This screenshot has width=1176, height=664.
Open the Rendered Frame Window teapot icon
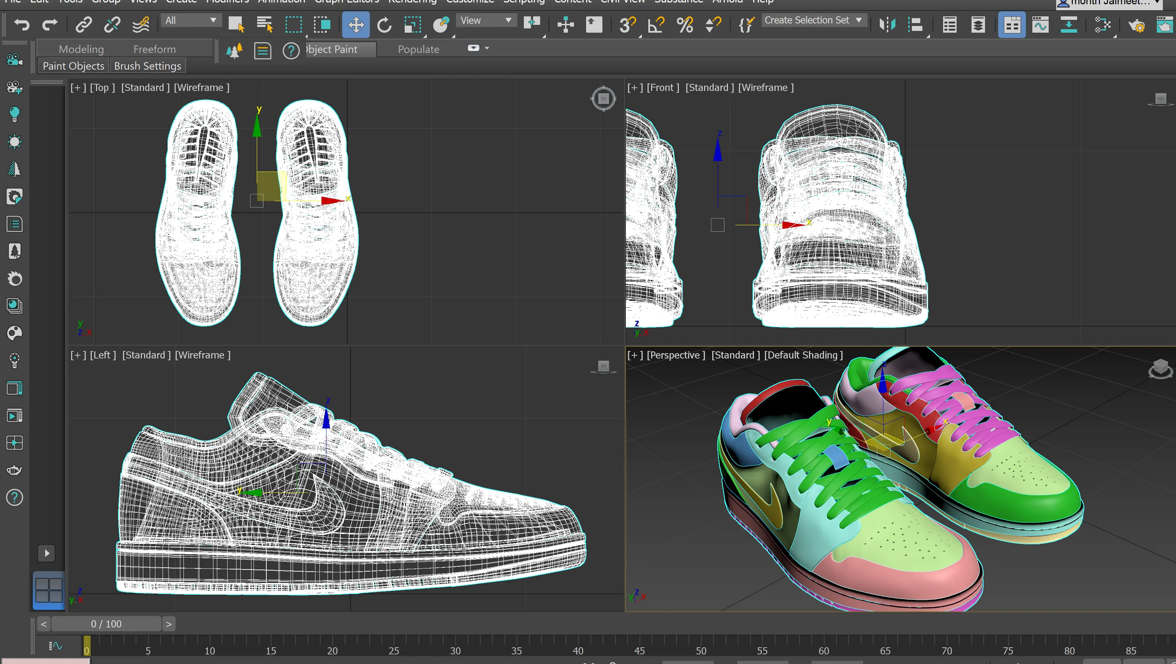pyautogui.click(x=1165, y=24)
